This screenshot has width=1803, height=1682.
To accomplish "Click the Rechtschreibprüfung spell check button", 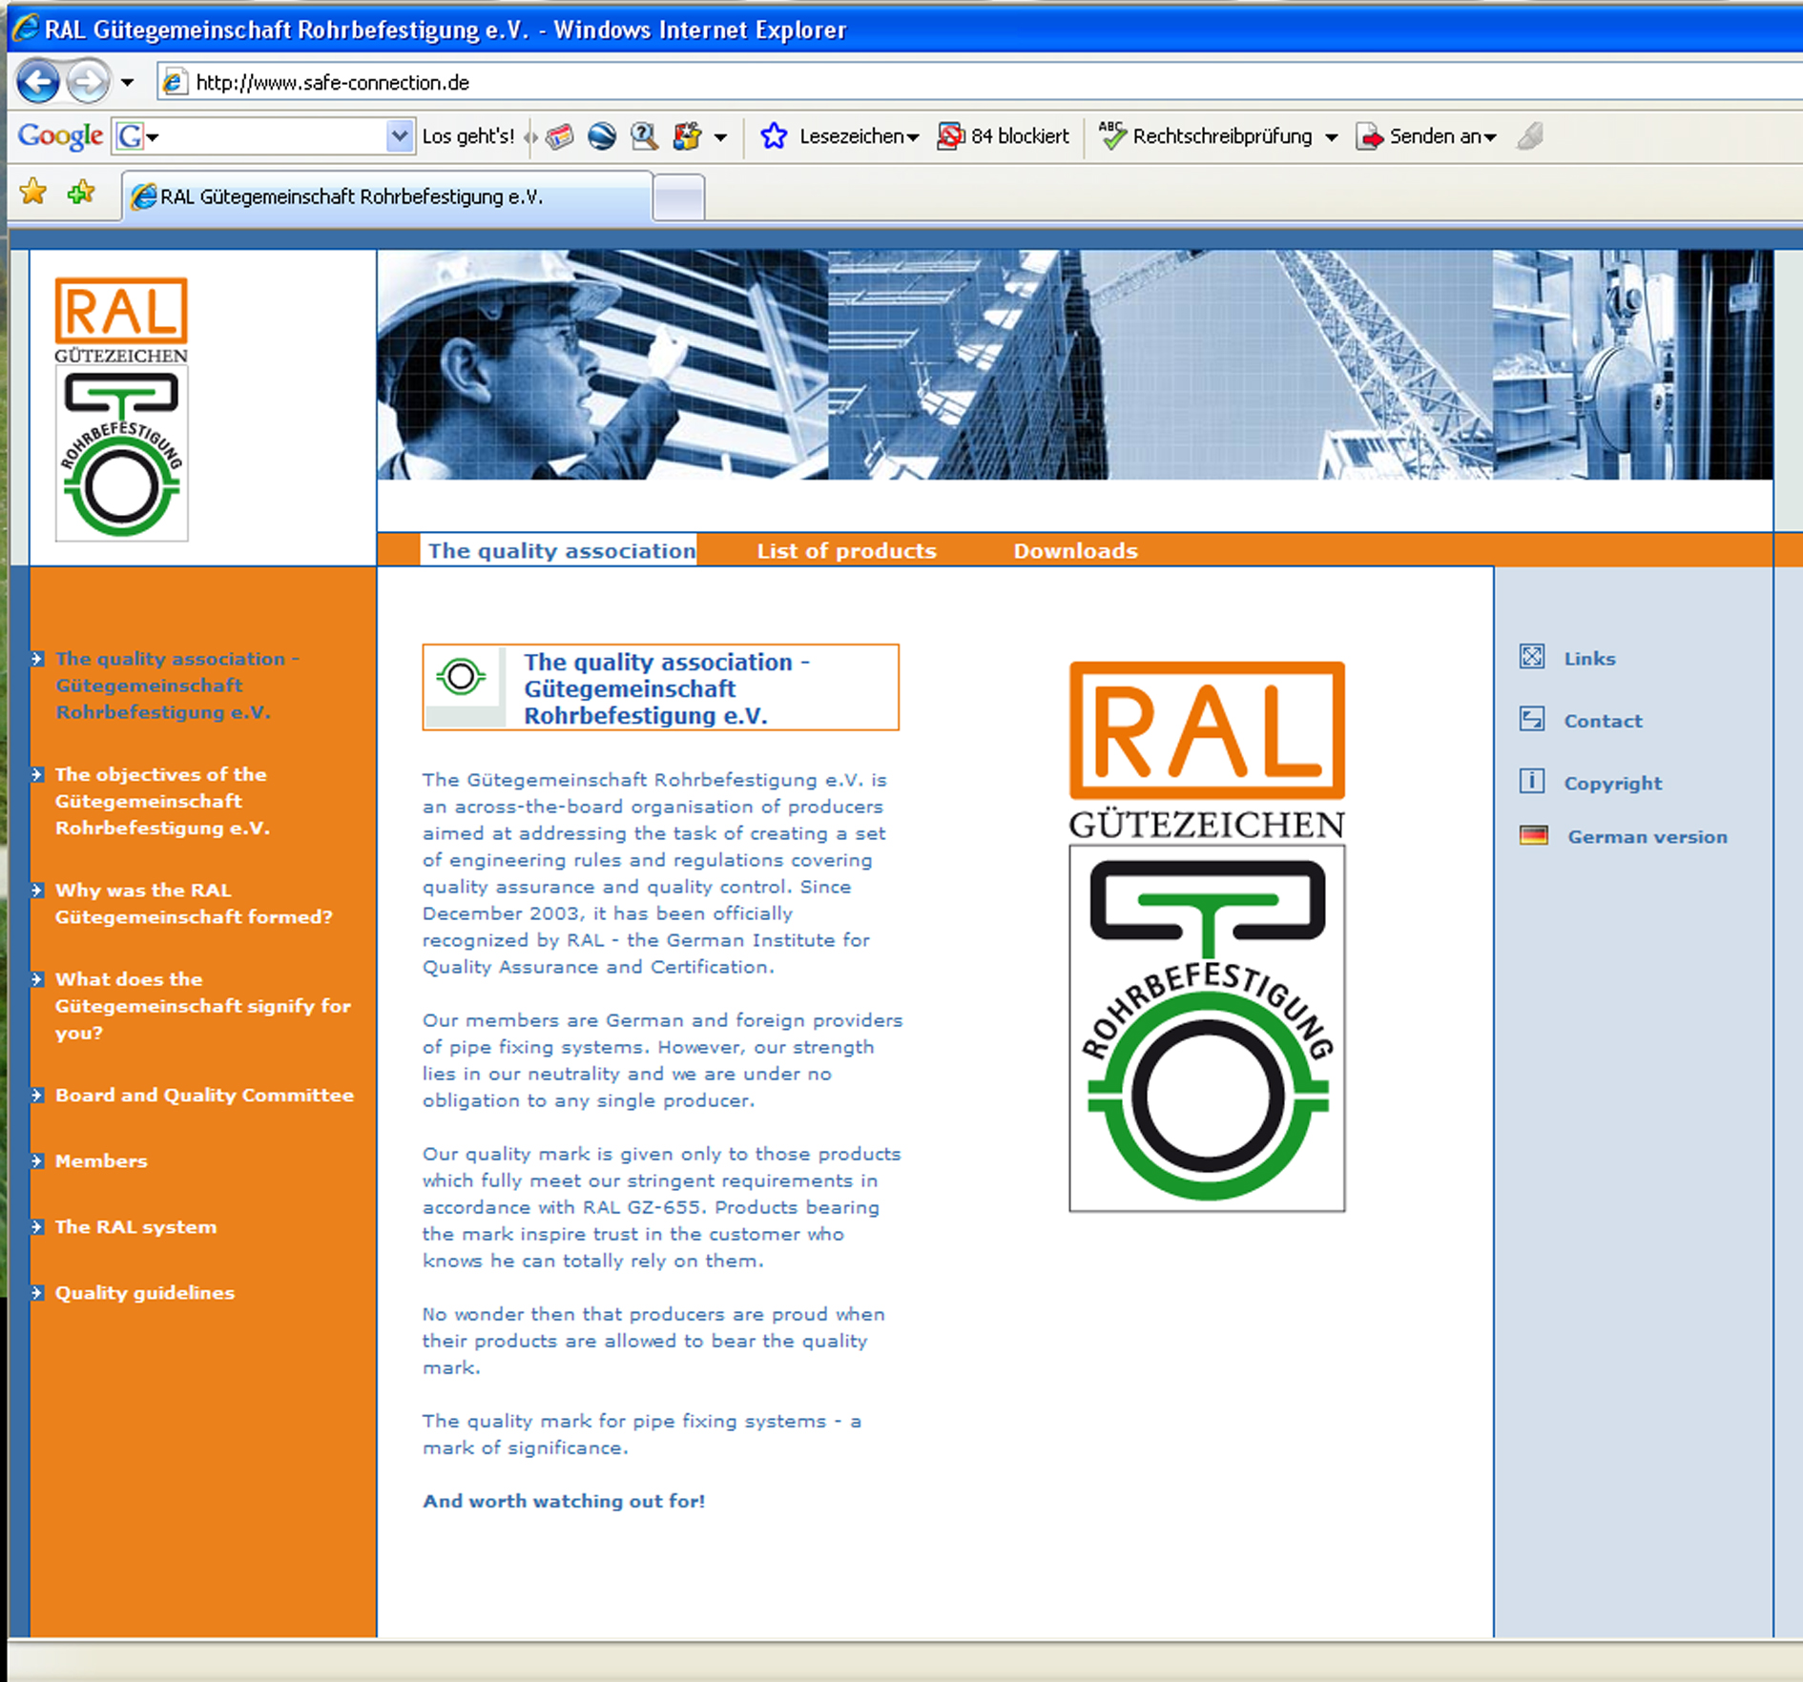I will coord(1207,136).
